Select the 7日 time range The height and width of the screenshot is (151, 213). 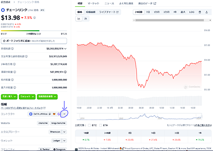coord(148,12)
